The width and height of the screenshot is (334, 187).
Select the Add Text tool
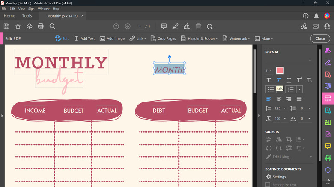(x=84, y=38)
